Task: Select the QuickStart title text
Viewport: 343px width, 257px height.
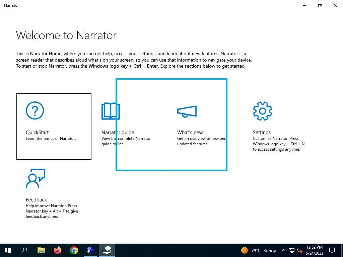Action: point(37,133)
